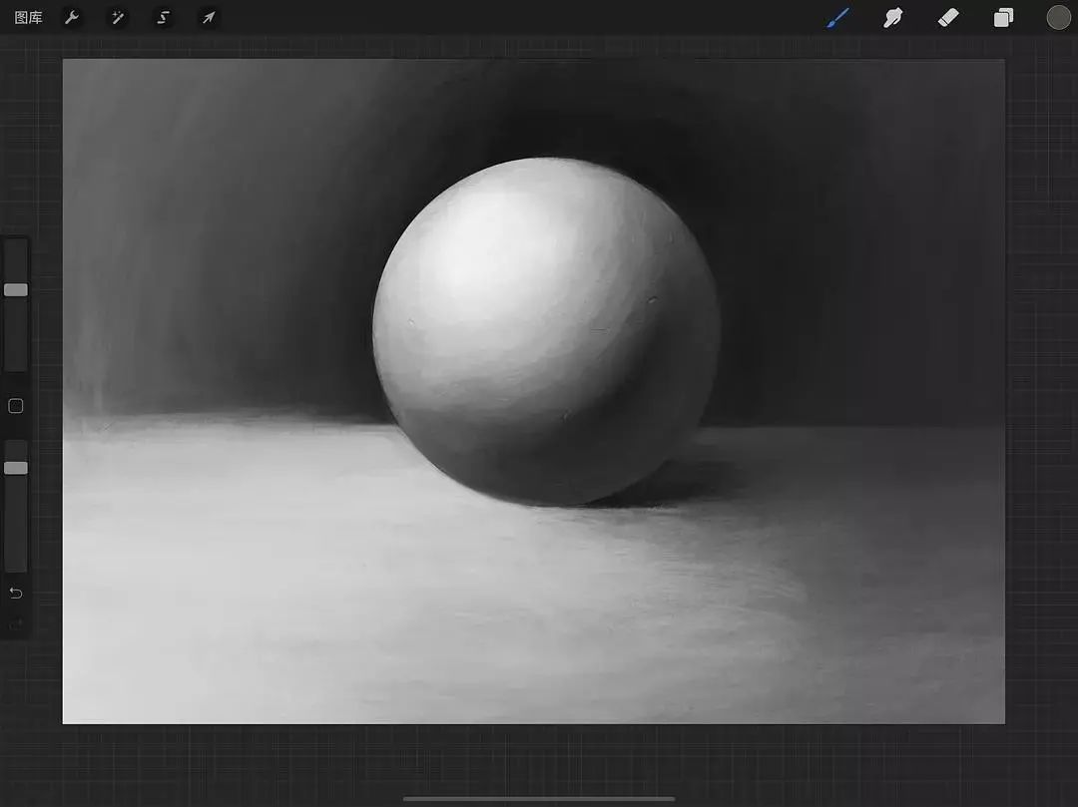Select the Eraser tool
This screenshot has height=807, width=1078.
948,18
